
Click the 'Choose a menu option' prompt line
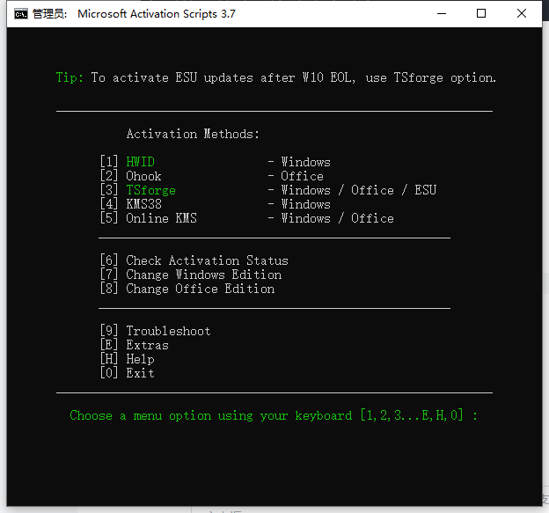274,415
